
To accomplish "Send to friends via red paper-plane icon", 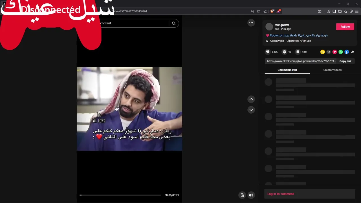I will 334,52.
